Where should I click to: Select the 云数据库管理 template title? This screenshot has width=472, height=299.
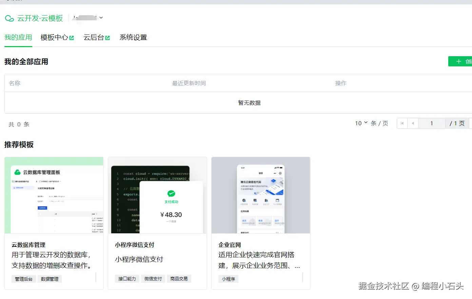pos(28,245)
